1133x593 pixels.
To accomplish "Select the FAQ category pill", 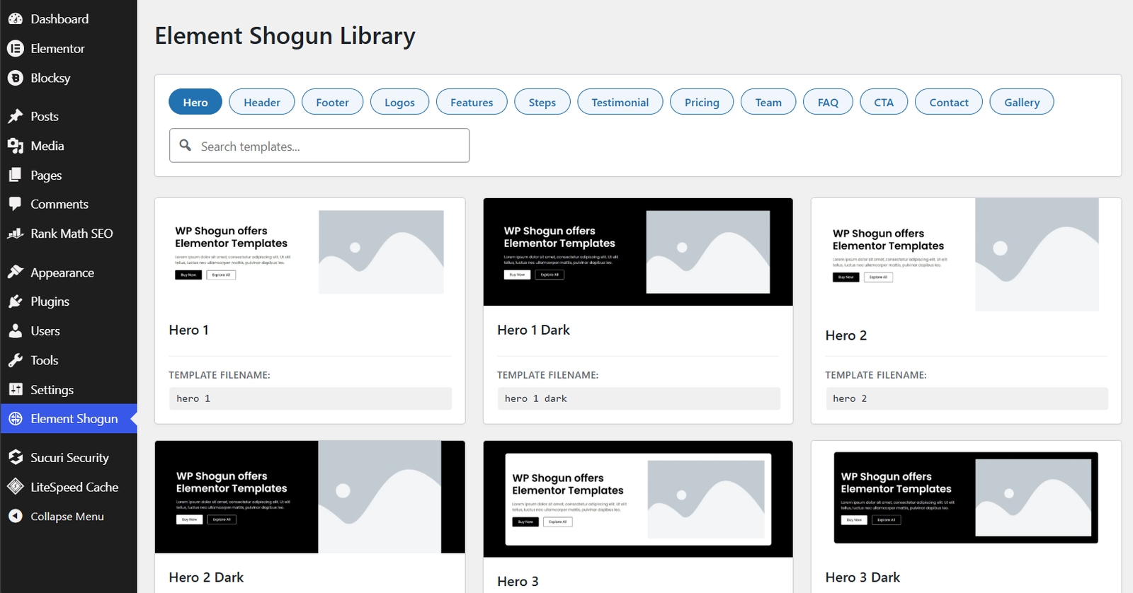I will tap(828, 102).
